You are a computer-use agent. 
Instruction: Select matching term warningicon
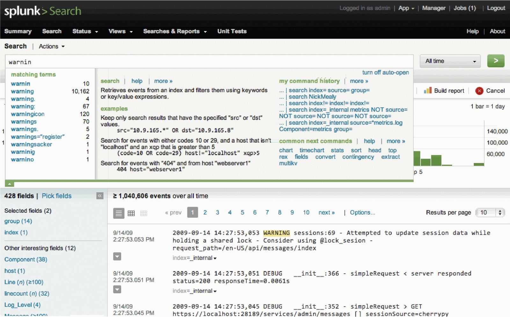point(28,114)
